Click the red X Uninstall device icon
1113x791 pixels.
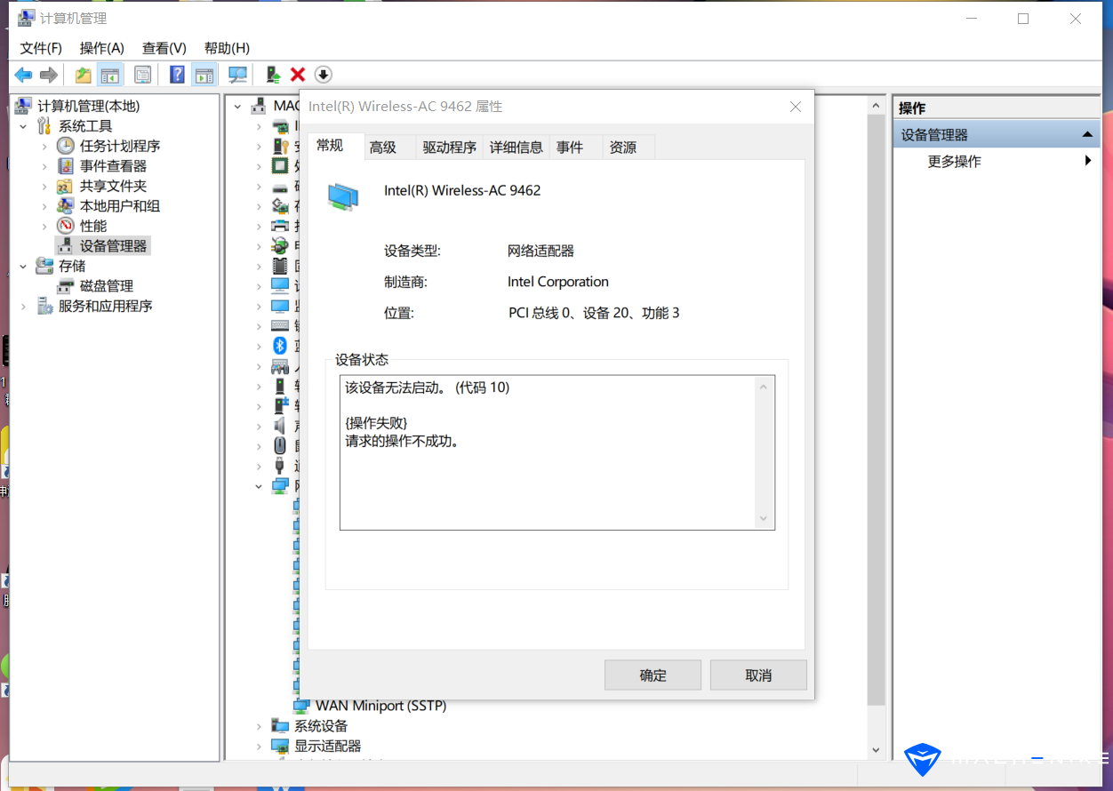click(x=298, y=75)
